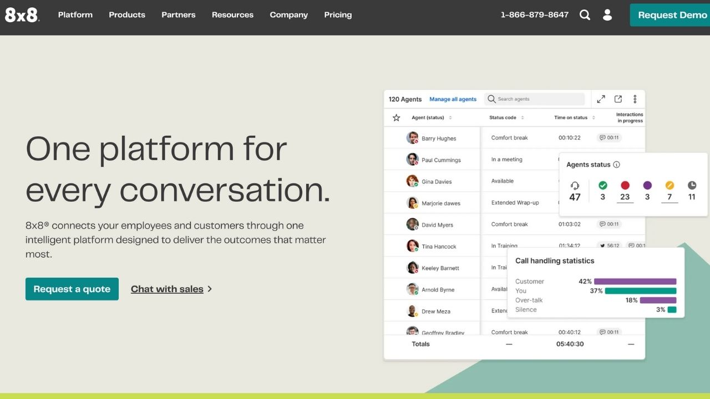Click the You 37% teal bar
This screenshot has height=399, width=710.
[x=641, y=291]
